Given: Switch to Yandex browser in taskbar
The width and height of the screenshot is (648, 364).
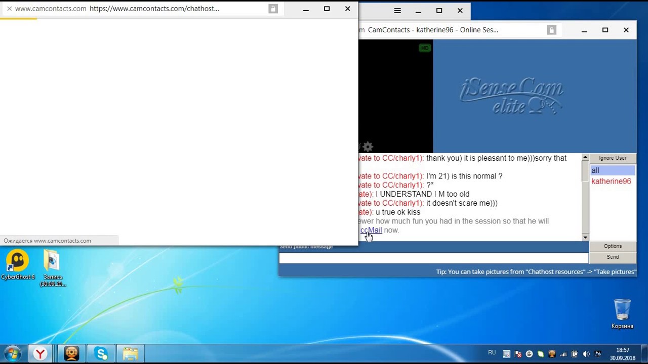Looking at the screenshot, I should tap(40, 354).
